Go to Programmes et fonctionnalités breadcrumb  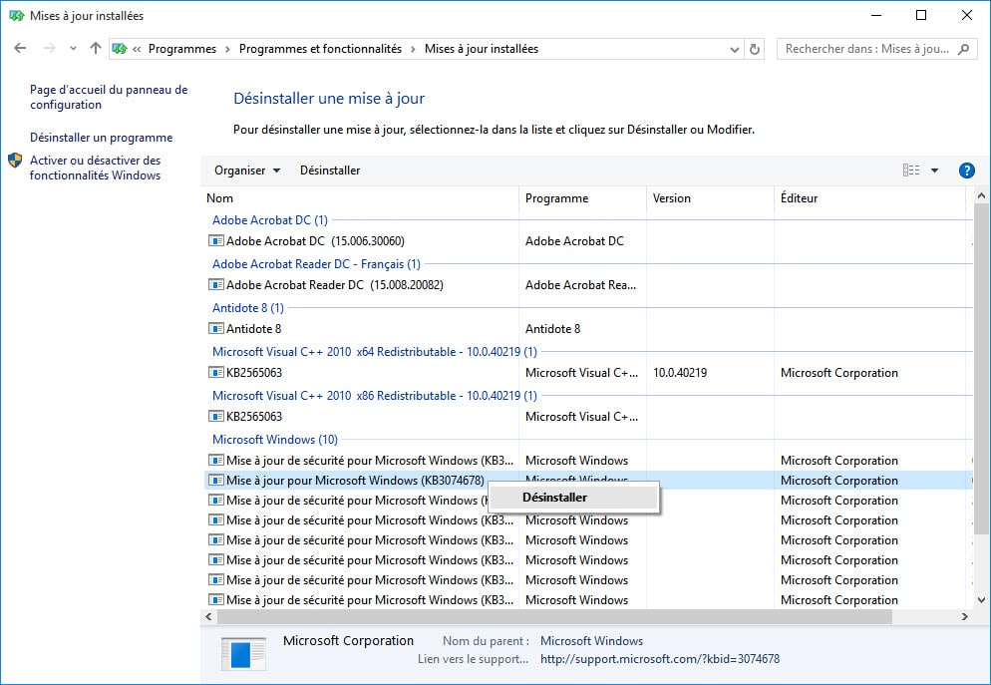click(320, 49)
